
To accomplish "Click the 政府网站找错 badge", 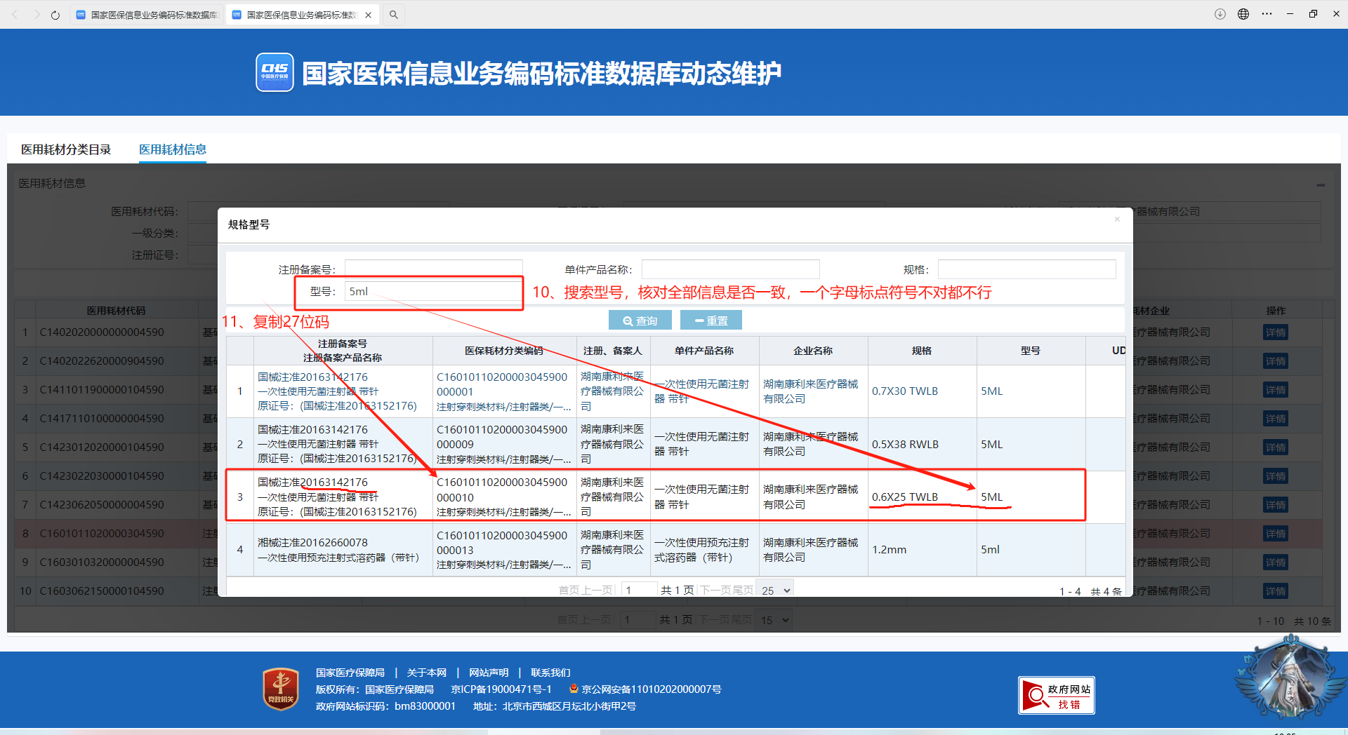I will coord(1057,696).
